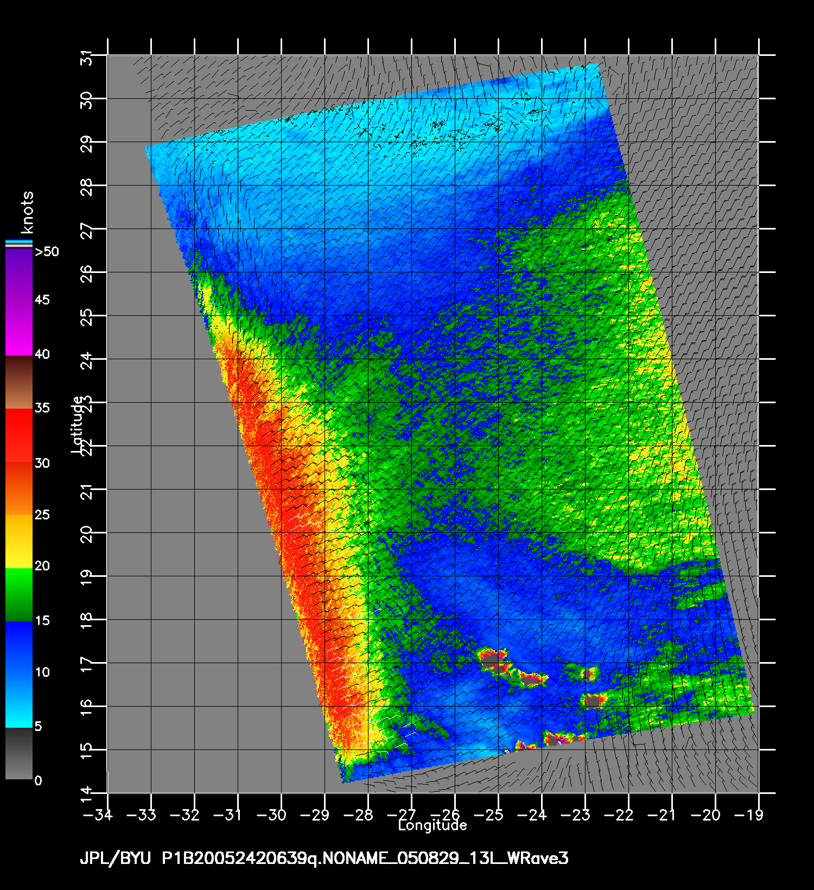This screenshot has height=890, width=814.
Task: Click the '40' color bar label
Action: (x=42, y=354)
